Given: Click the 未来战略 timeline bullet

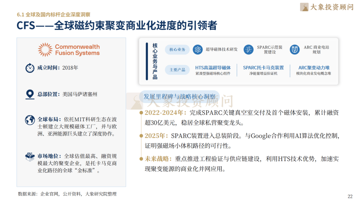Looking at the screenshot, I should pyautogui.click(x=142, y=159).
